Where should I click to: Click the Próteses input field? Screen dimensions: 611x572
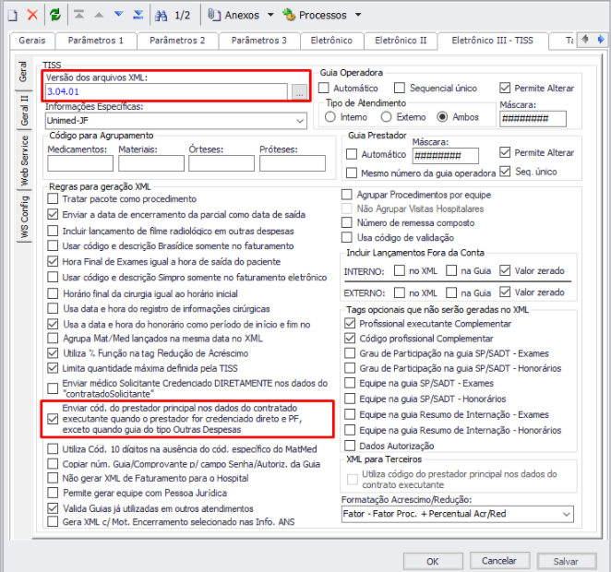(x=293, y=163)
